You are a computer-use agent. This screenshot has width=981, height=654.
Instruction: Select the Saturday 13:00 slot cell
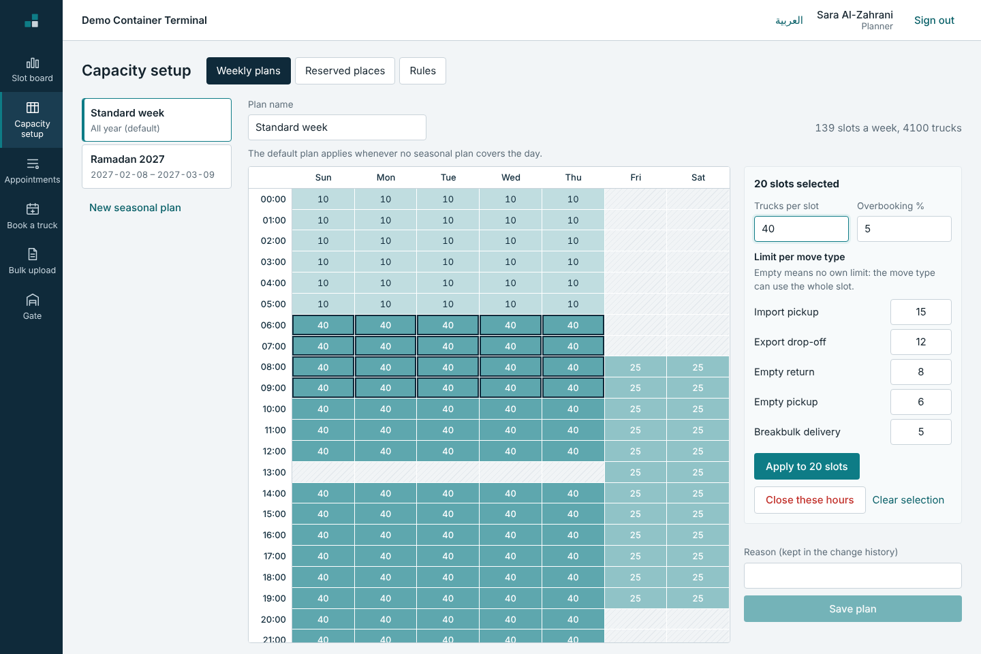(698, 472)
